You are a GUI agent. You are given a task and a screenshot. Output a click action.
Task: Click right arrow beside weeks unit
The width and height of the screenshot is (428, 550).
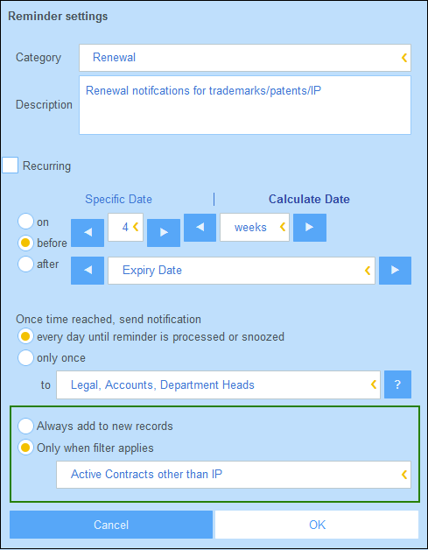point(310,228)
